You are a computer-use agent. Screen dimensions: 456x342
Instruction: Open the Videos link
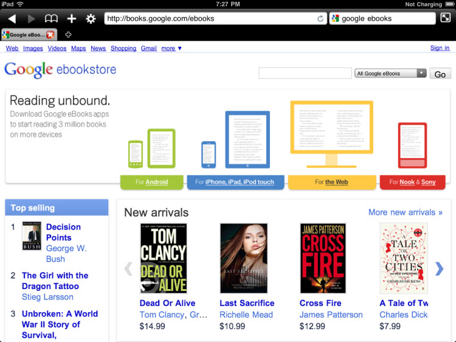click(57, 48)
